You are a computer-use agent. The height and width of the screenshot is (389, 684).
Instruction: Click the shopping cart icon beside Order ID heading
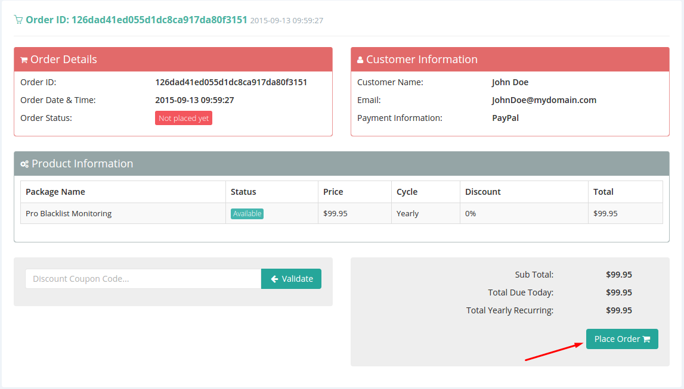pos(18,20)
